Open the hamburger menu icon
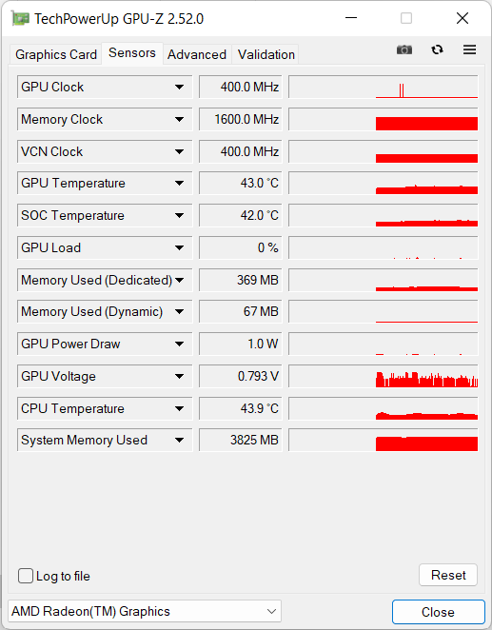Viewport: 492px width, 630px height. (469, 49)
